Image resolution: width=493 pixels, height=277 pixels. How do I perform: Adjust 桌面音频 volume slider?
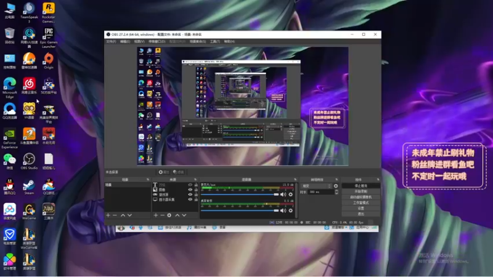[240, 211]
